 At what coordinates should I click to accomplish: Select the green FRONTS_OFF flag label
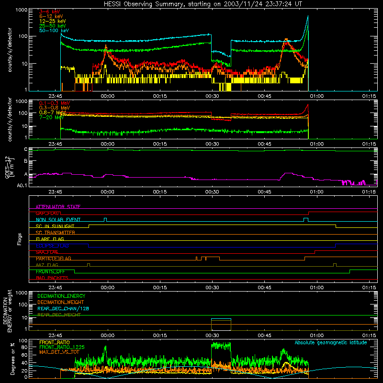[x=50, y=271]
